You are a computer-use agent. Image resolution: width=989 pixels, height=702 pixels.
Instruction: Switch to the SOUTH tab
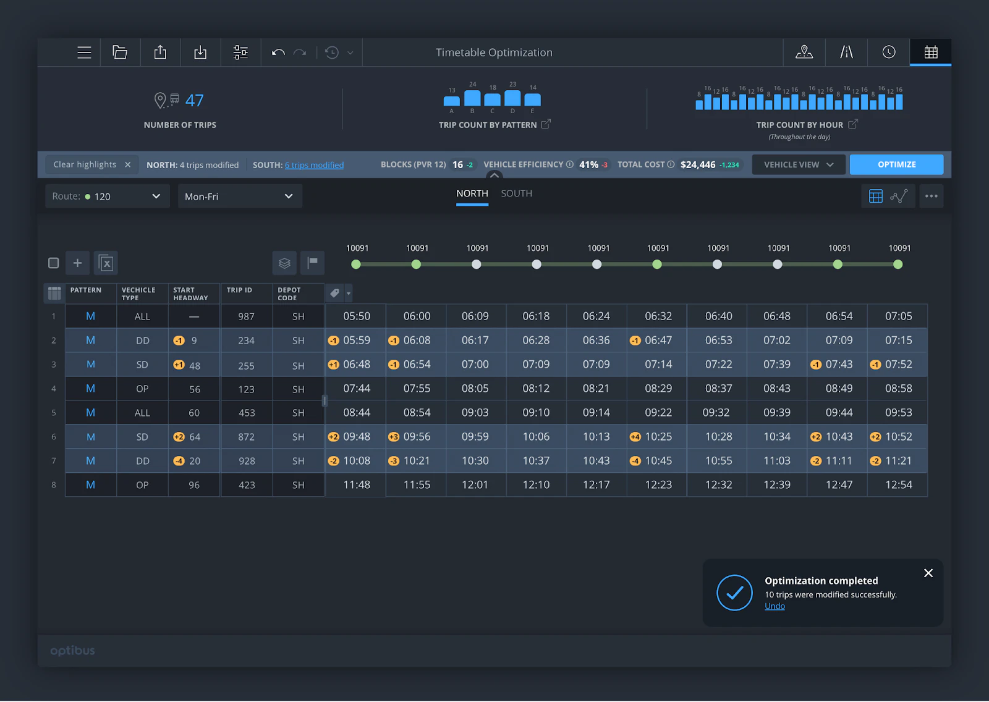516,193
